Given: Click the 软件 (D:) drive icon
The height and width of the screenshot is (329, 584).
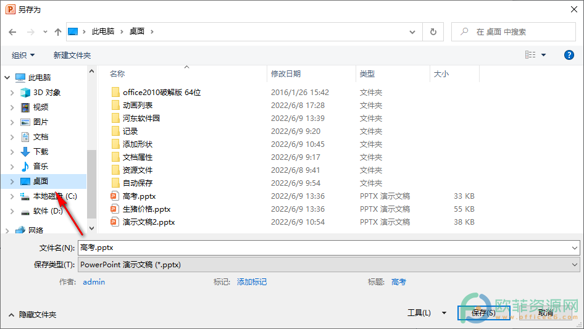Looking at the screenshot, I should (25, 212).
